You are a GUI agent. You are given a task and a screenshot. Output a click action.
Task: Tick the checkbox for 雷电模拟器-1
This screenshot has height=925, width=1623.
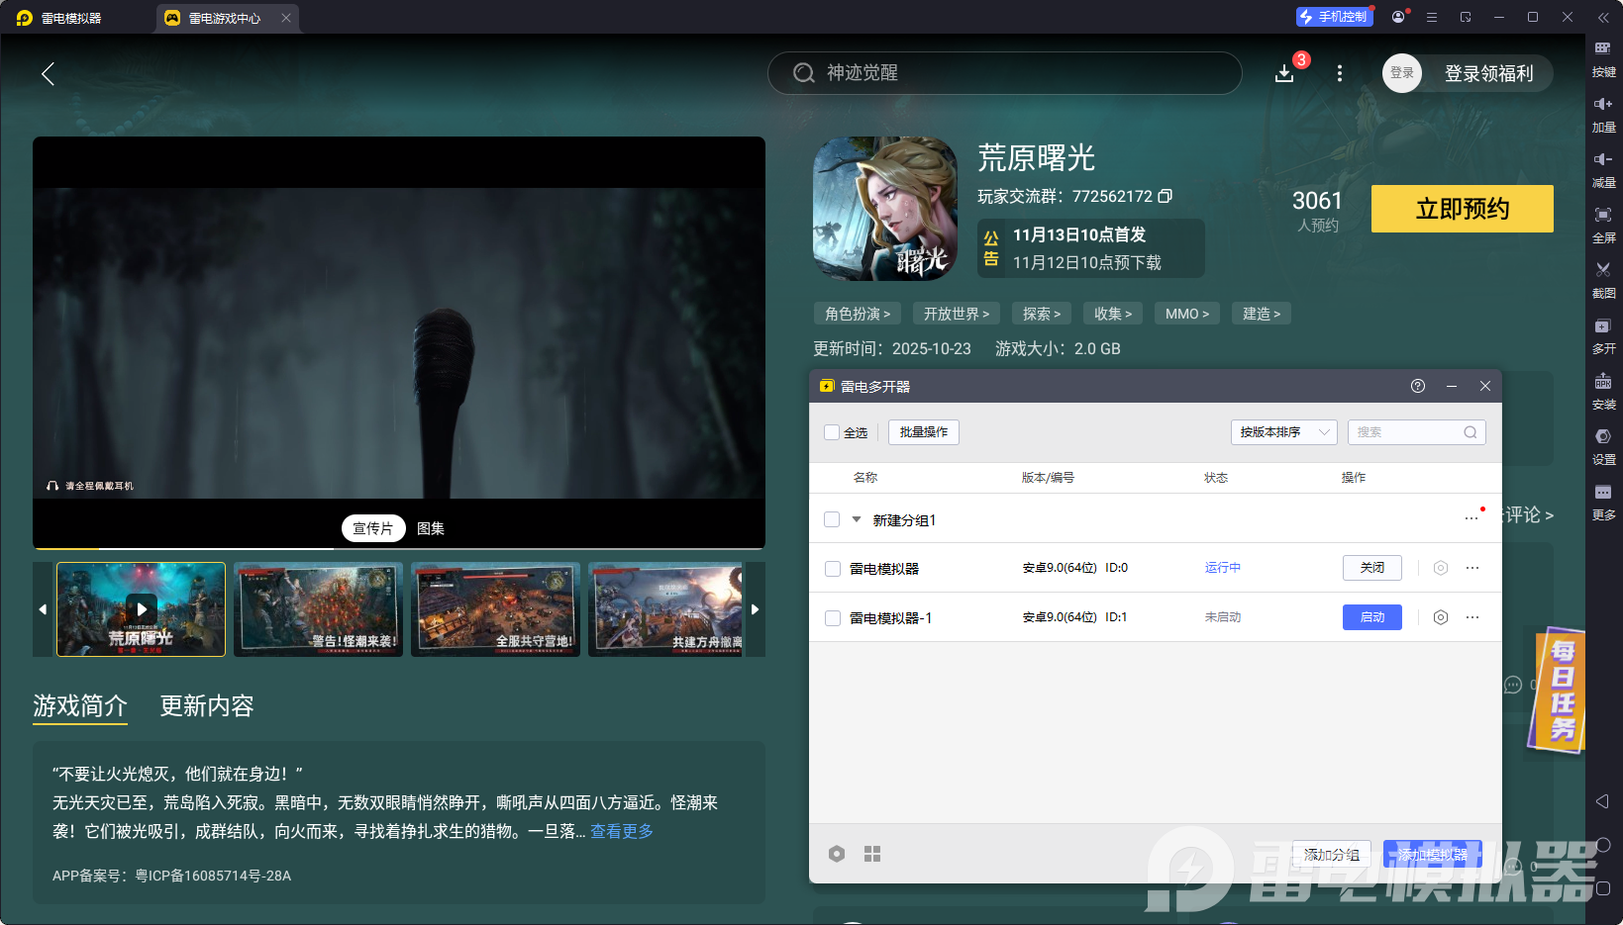(833, 618)
